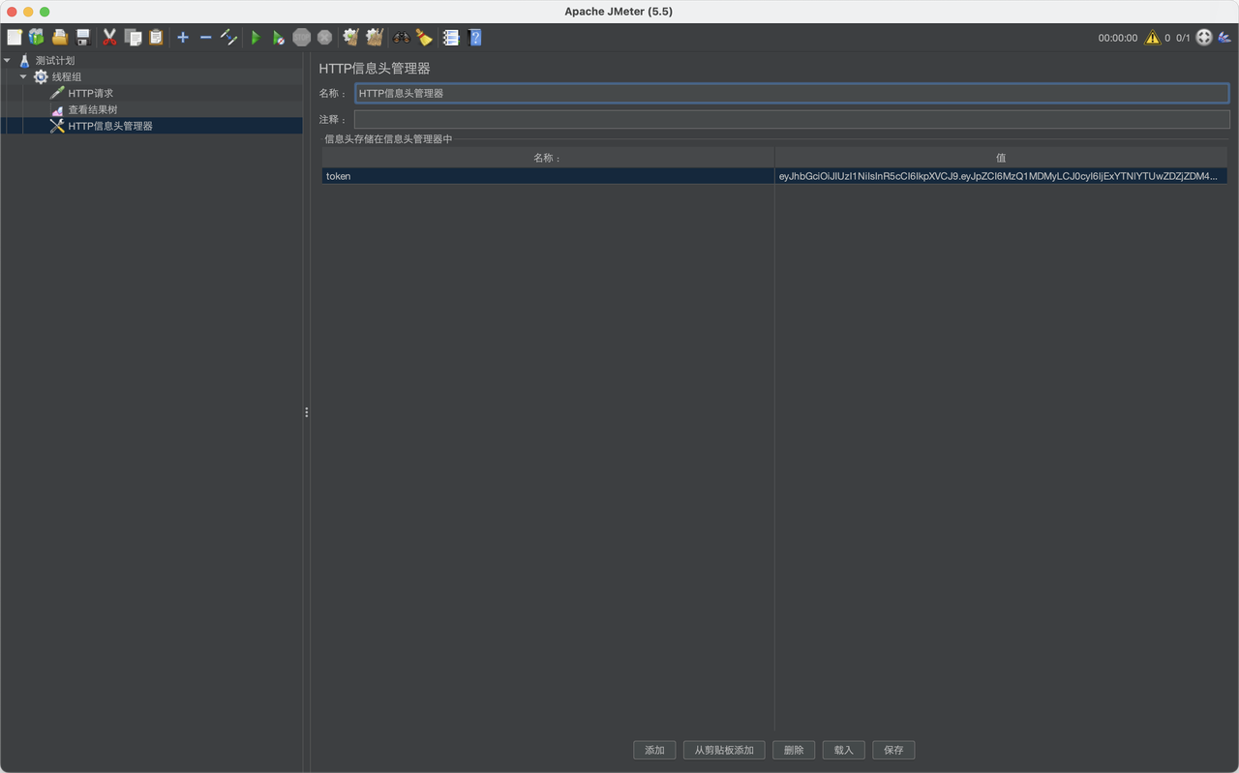Click the Clear broom-and-gear icon
This screenshot has width=1239, height=773.
(351, 37)
